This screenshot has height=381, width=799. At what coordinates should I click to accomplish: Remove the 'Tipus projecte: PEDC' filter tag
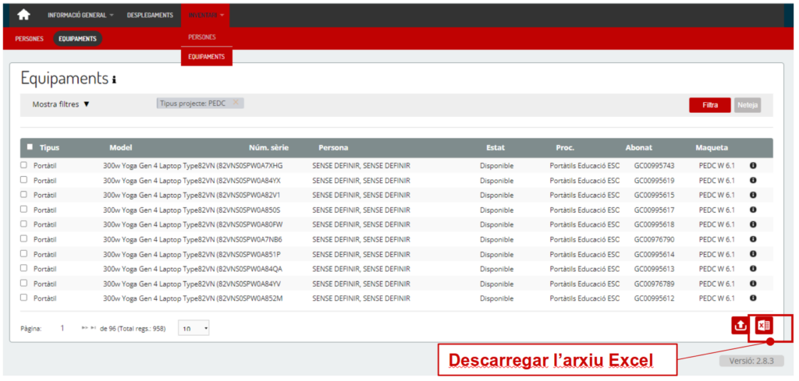[236, 103]
